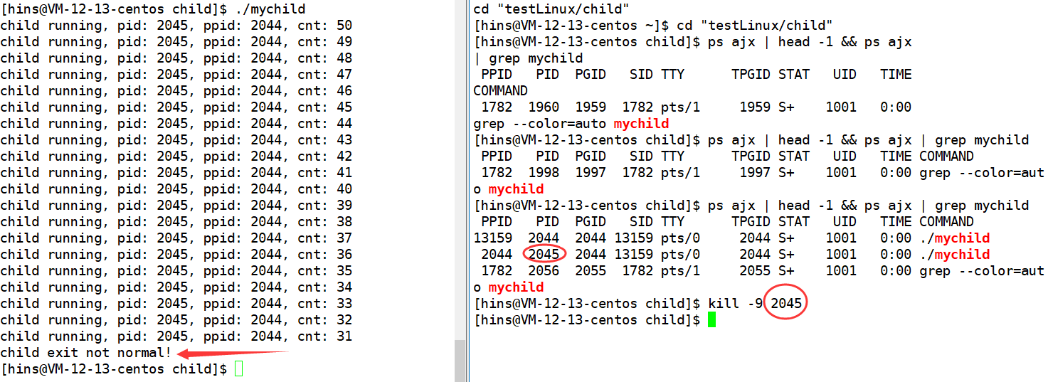Viewport: 1048px width, 382px height.
Task: Click the line showing 'cnt: 47'
Action: pos(176,75)
